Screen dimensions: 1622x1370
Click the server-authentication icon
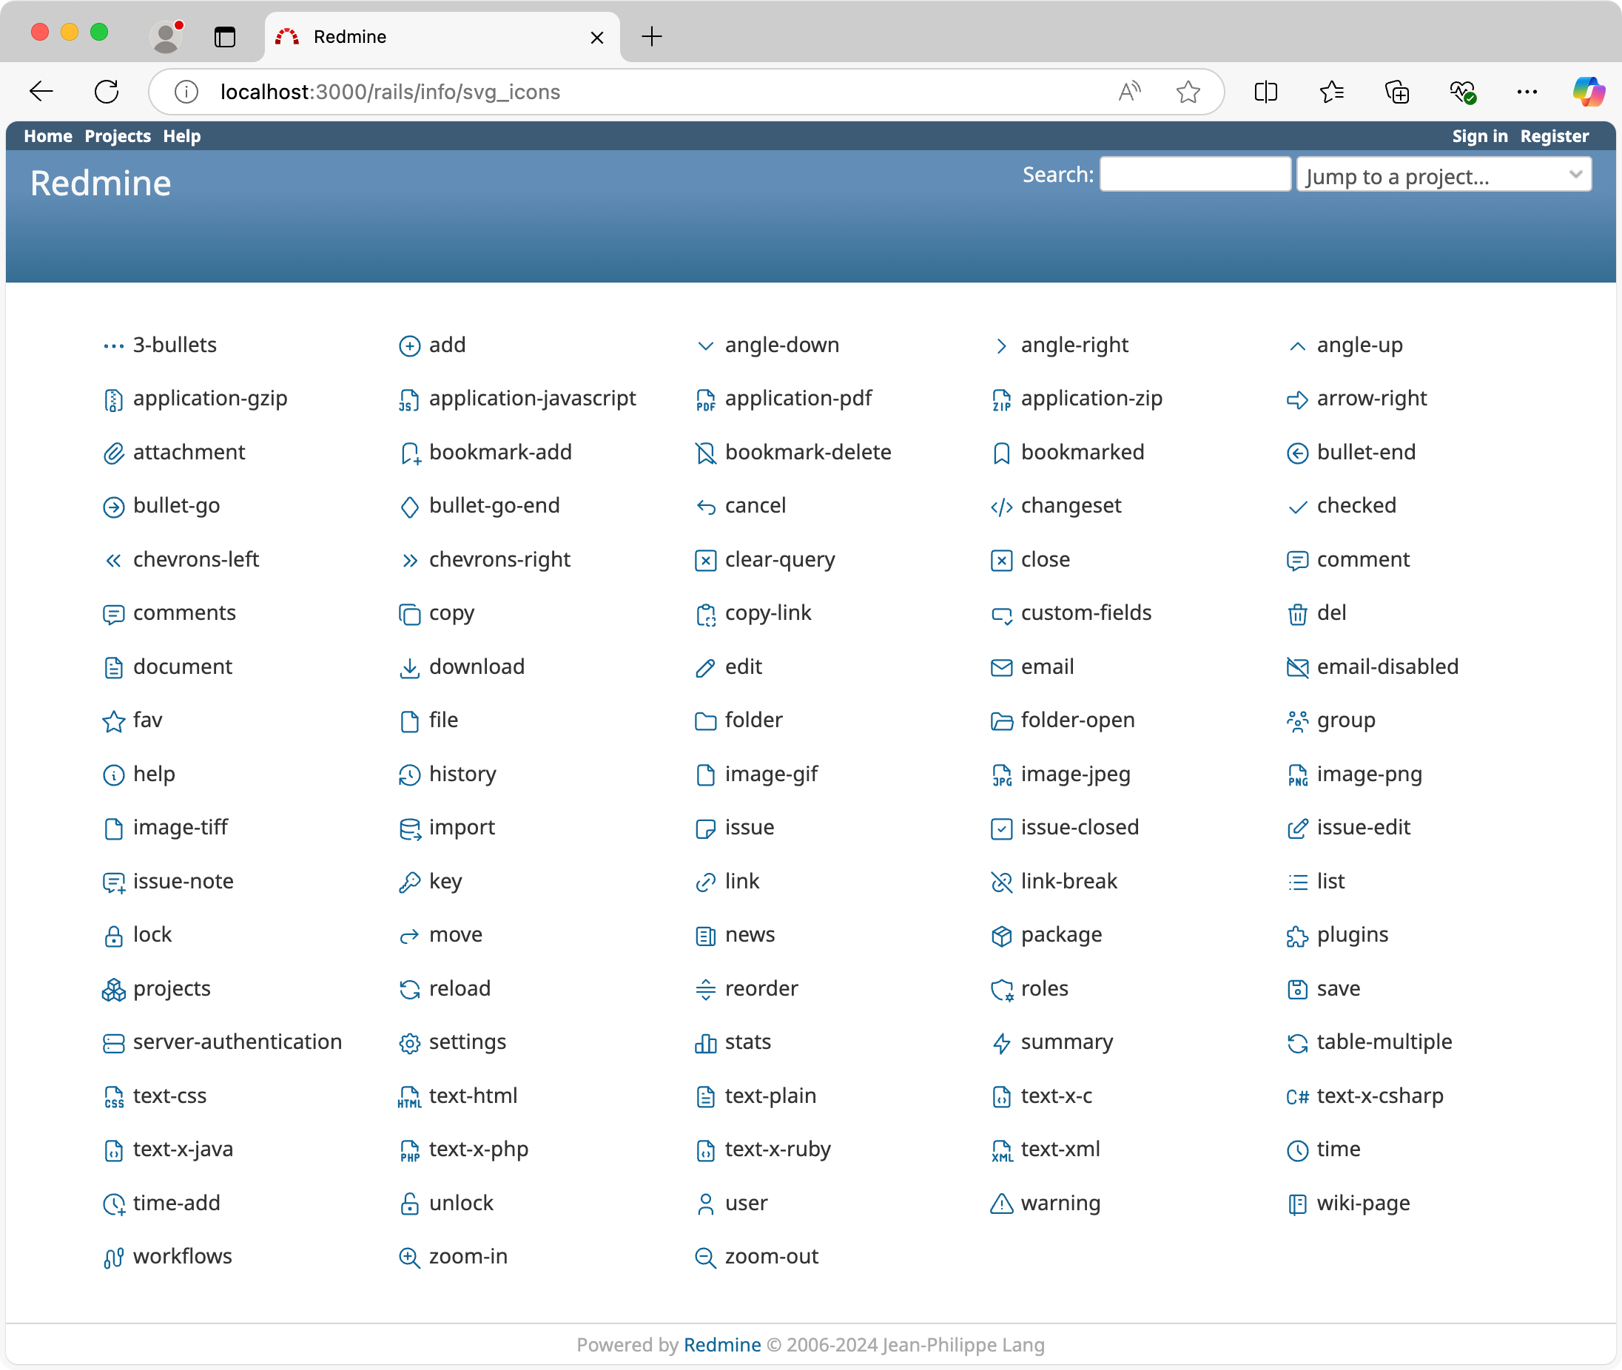(113, 1043)
